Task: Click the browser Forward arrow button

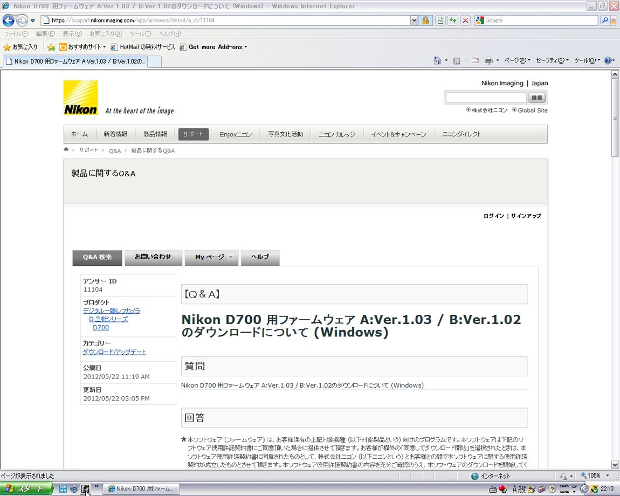Action: pos(22,20)
